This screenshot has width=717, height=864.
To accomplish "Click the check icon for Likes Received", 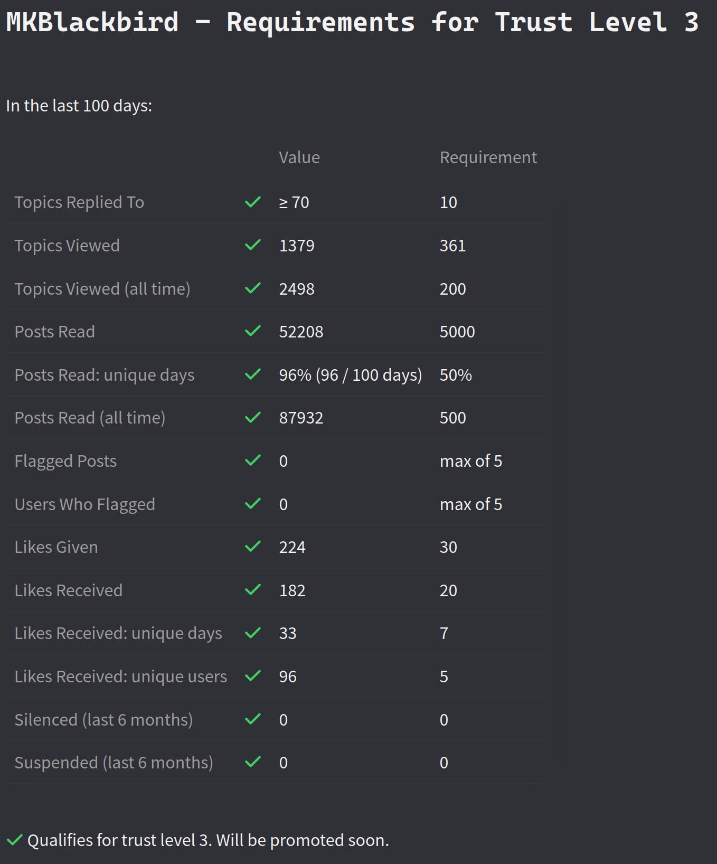I will point(253,590).
